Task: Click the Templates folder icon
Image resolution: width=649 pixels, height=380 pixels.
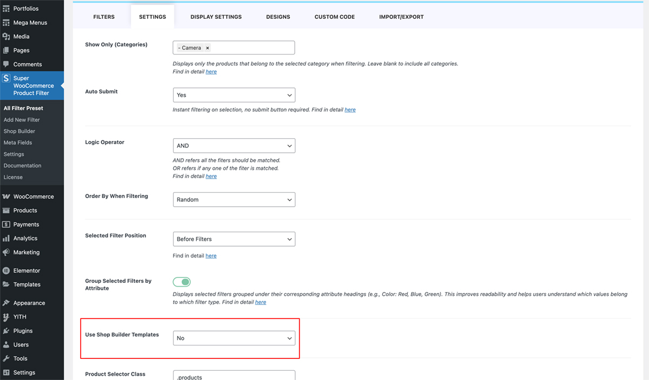Action: pos(6,284)
